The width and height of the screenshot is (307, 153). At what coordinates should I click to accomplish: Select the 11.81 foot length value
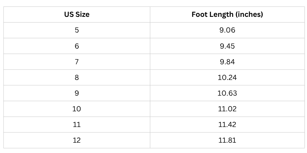click(227, 140)
